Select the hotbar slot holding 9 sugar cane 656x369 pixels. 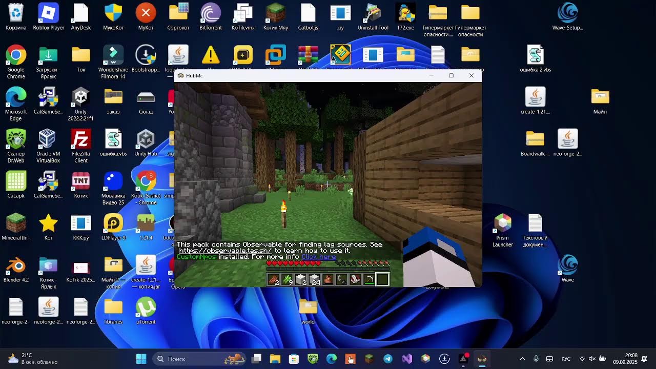pos(288,279)
